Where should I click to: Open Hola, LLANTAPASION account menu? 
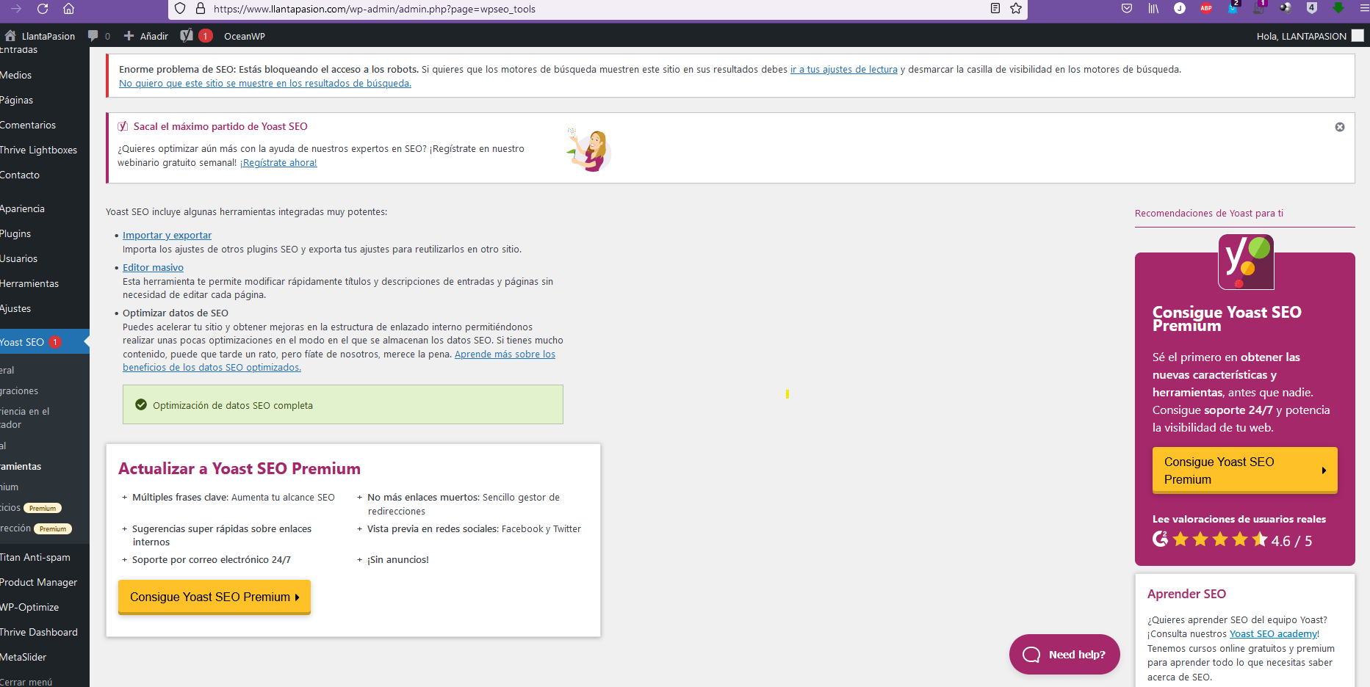[x=1302, y=36]
